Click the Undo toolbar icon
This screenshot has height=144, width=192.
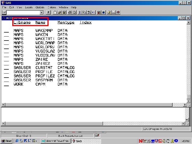pyautogui.click(x=93, y=12)
